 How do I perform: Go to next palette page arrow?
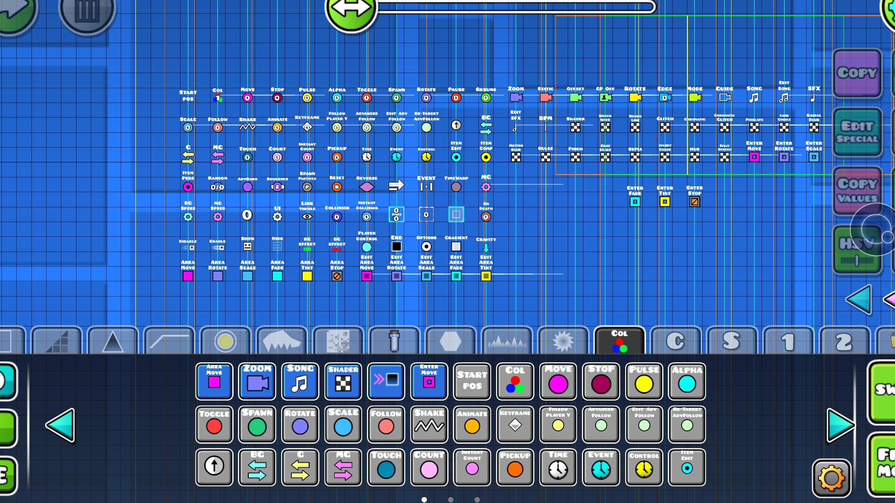841,425
